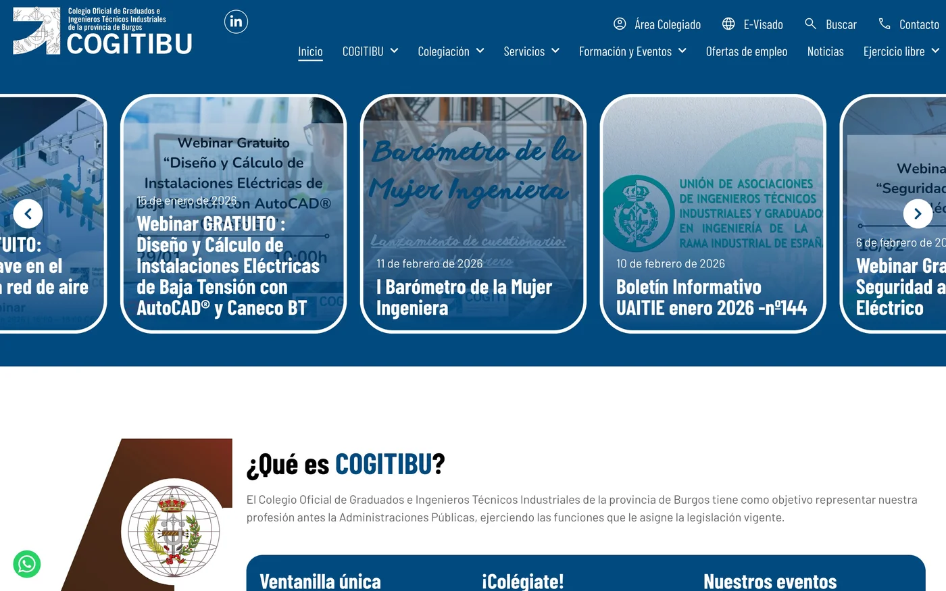Toggle the Inicio active navigation item
Viewport: 946px width, 591px height.
coord(310,51)
